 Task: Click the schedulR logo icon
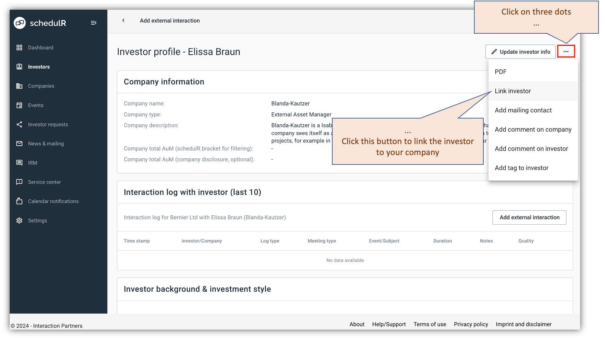pos(19,23)
